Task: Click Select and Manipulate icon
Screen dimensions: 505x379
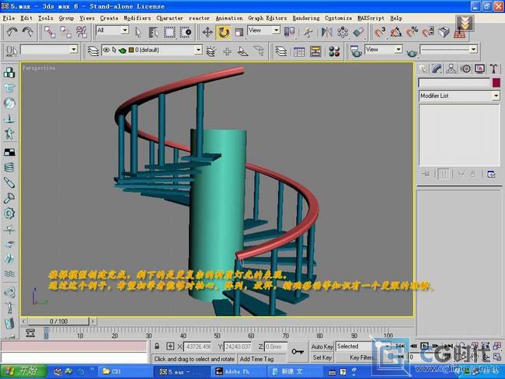Action: tap(308, 32)
